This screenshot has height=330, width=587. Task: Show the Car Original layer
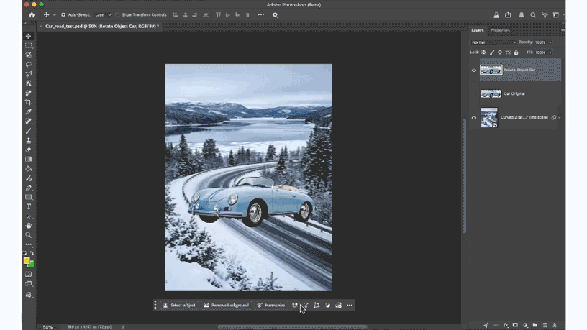click(x=474, y=93)
